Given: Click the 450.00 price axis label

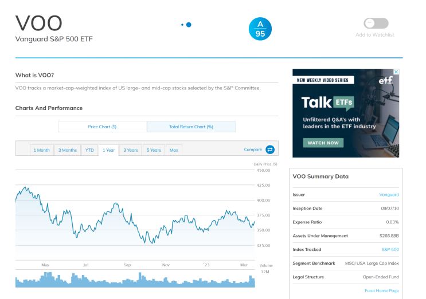Looking at the screenshot, I should click(x=263, y=170).
